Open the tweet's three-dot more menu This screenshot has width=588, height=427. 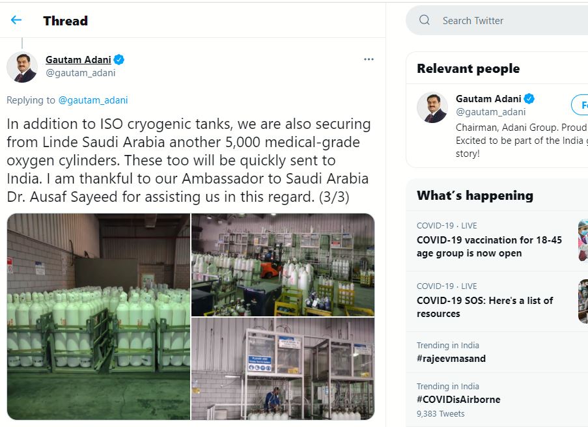[369, 60]
